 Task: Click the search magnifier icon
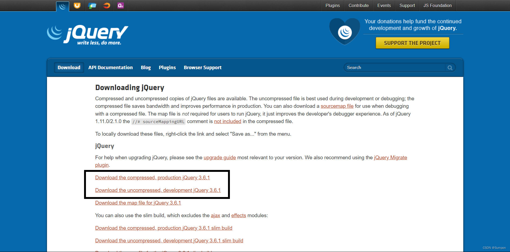click(x=450, y=68)
